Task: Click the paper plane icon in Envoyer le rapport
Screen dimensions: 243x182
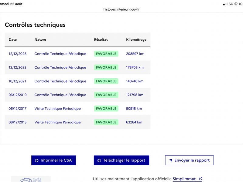Action: click(170, 160)
